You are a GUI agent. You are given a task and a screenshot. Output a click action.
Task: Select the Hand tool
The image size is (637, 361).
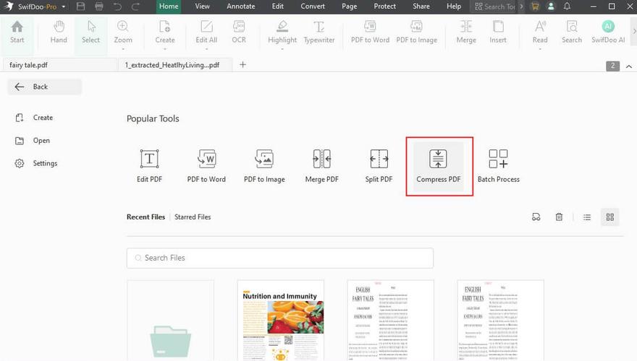coord(59,32)
